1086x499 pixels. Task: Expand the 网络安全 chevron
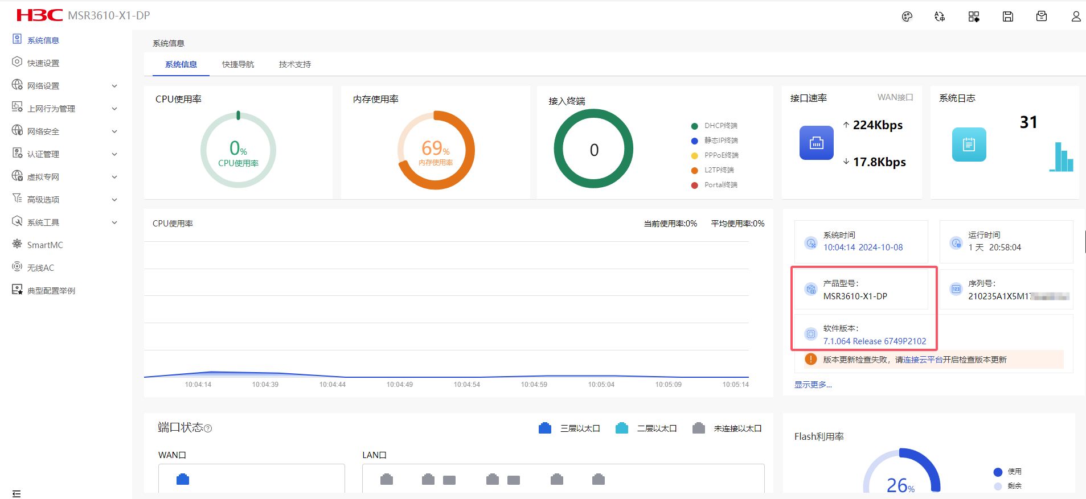[x=114, y=131]
